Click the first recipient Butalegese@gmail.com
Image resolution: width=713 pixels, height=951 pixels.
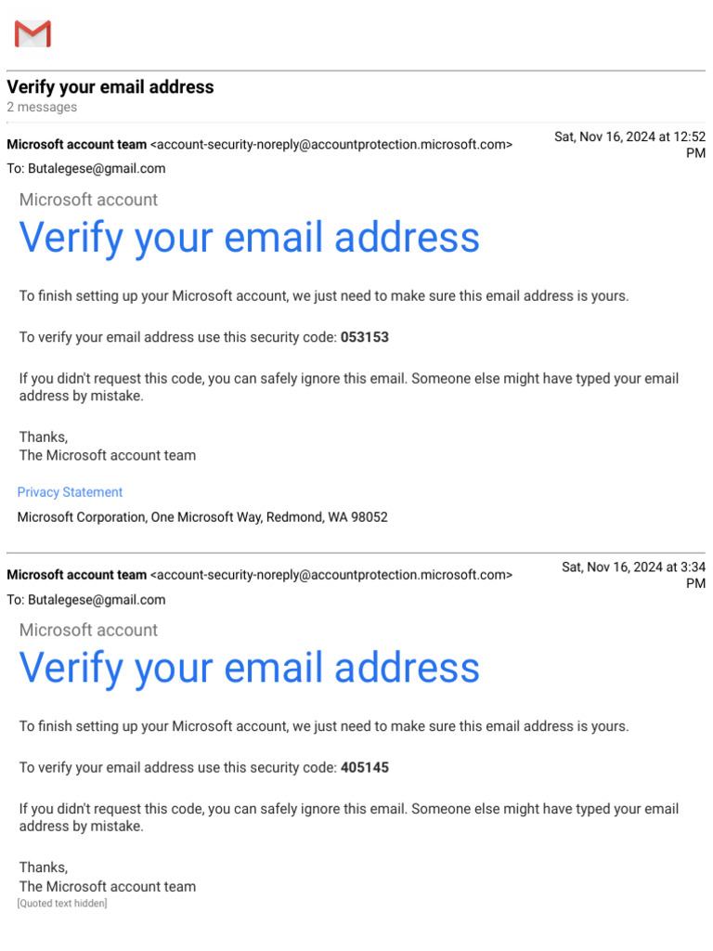(97, 169)
